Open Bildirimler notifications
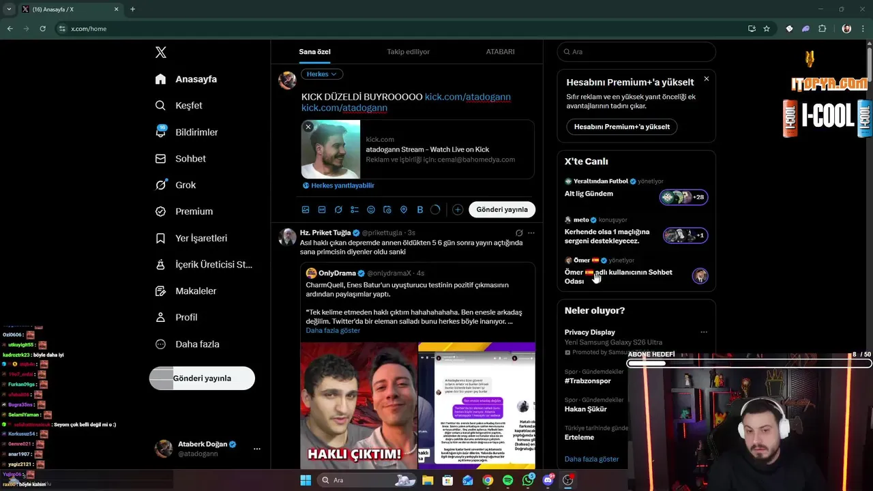 (186, 132)
